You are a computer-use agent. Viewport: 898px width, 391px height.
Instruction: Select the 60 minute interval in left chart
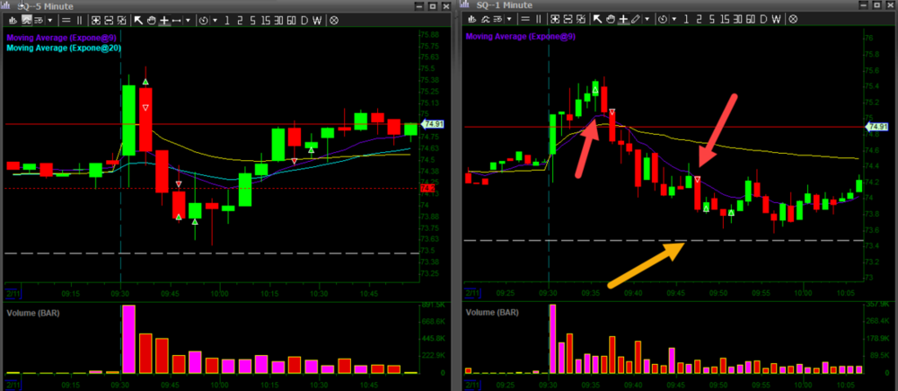(290, 19)
